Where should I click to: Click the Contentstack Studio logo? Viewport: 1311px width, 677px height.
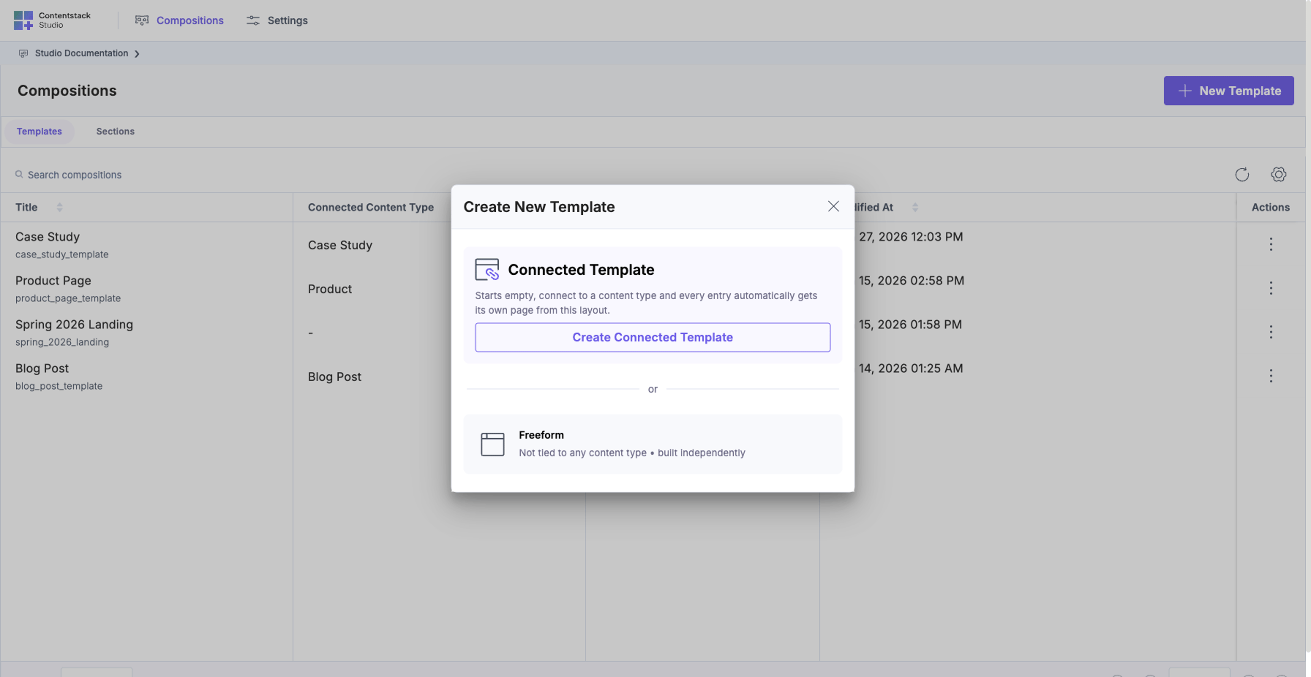52,20
